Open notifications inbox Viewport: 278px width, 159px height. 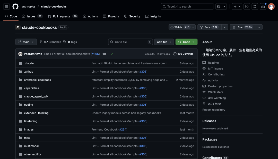click(263, 6)
